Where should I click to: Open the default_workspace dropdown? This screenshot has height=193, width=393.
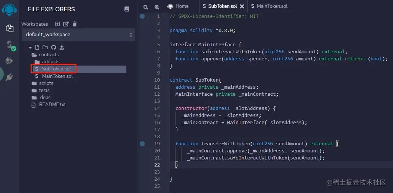pyautogui.click(x=78, y=35)
